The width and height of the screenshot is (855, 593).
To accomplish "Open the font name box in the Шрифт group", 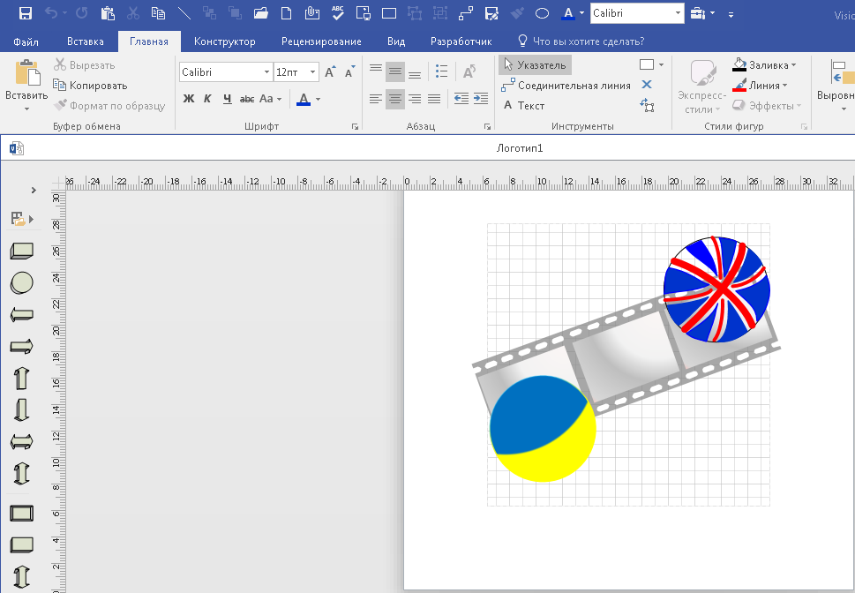I will tap(226, 72).
